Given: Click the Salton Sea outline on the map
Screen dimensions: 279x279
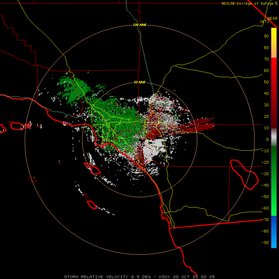Looking at the screenshot, I should 244,175.
